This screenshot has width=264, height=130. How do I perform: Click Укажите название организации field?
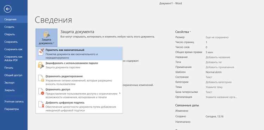[221, 97]
